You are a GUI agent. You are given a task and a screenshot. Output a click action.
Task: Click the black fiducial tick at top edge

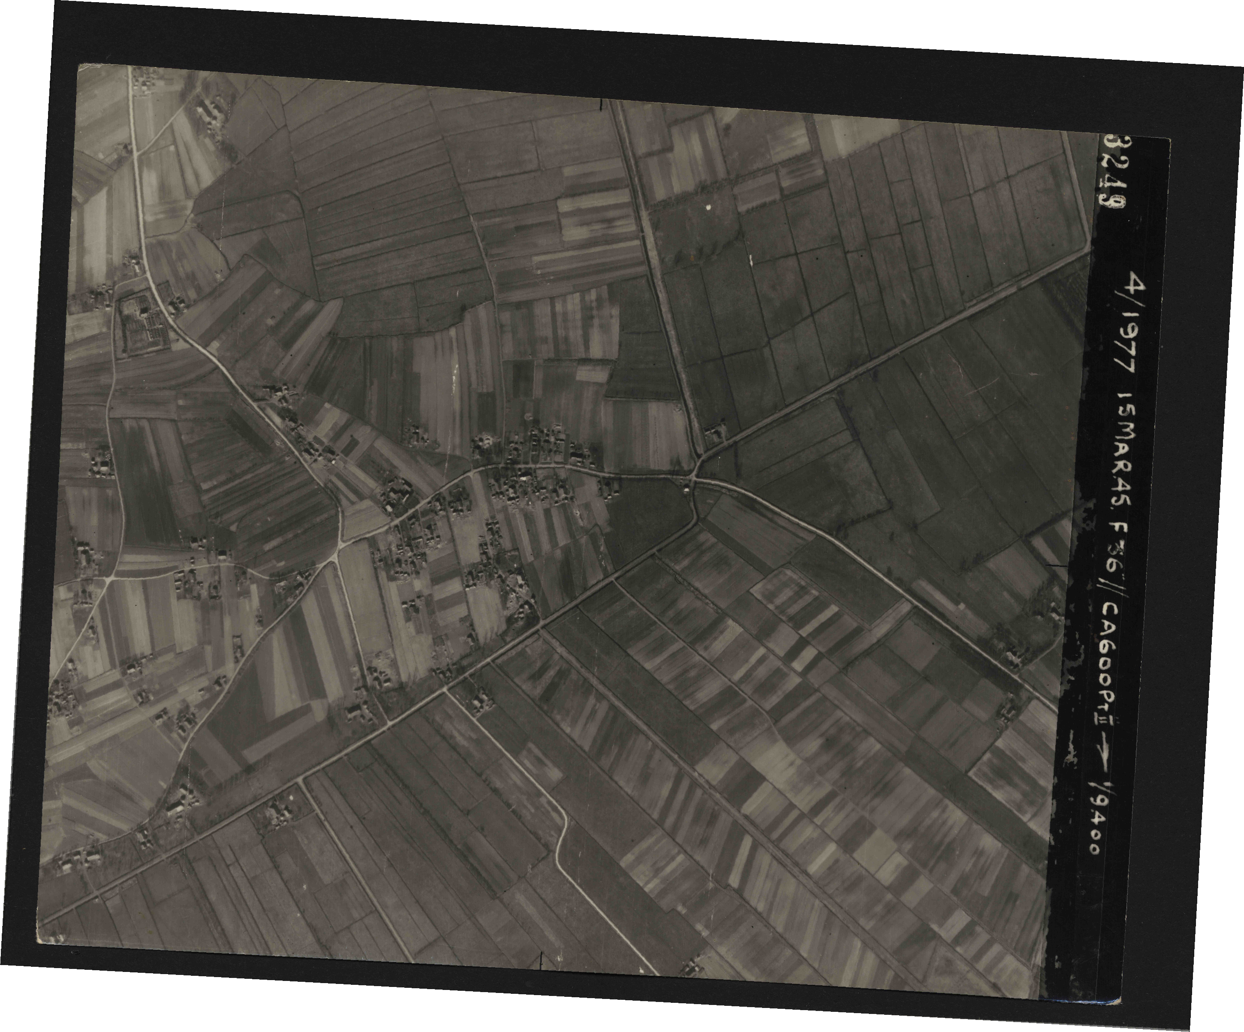click(x=601, y=105)
